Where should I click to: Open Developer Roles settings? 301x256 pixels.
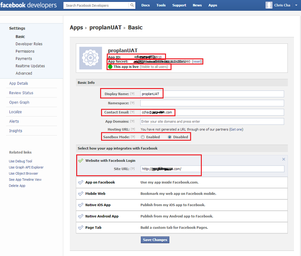pyautogui.click(x=29, y=44)
